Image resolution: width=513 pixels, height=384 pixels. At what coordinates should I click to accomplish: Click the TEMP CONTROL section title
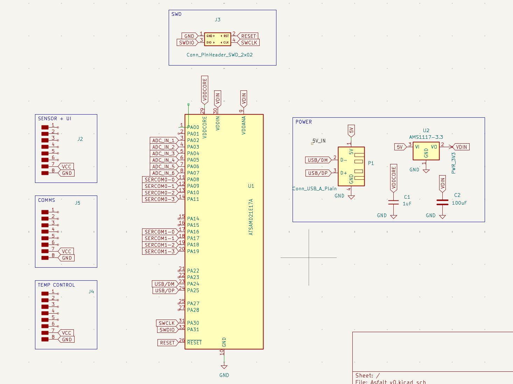(x=56, y=284)
